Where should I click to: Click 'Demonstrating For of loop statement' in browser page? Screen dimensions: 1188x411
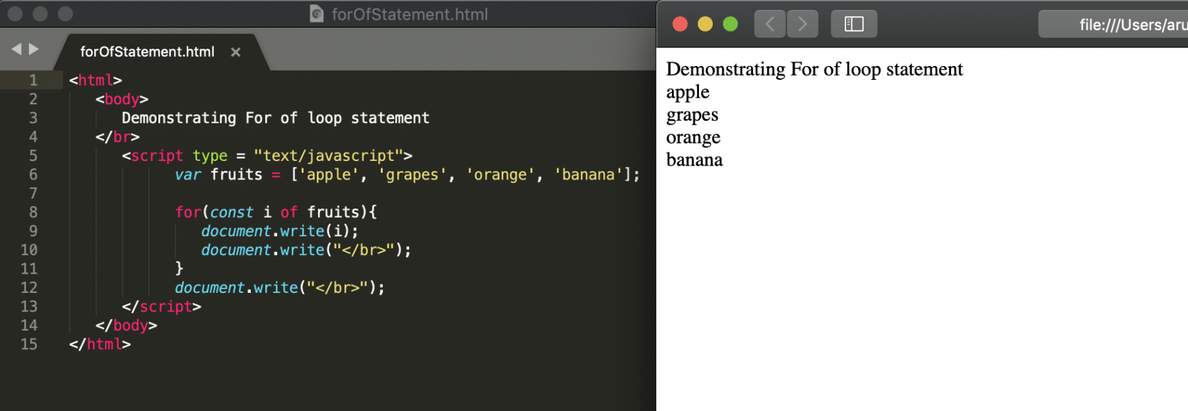pos(814,69)
